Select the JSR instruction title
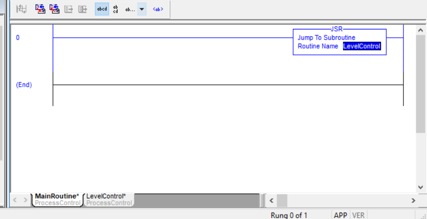This screenshot has width=427, height=219. (337, 29)
